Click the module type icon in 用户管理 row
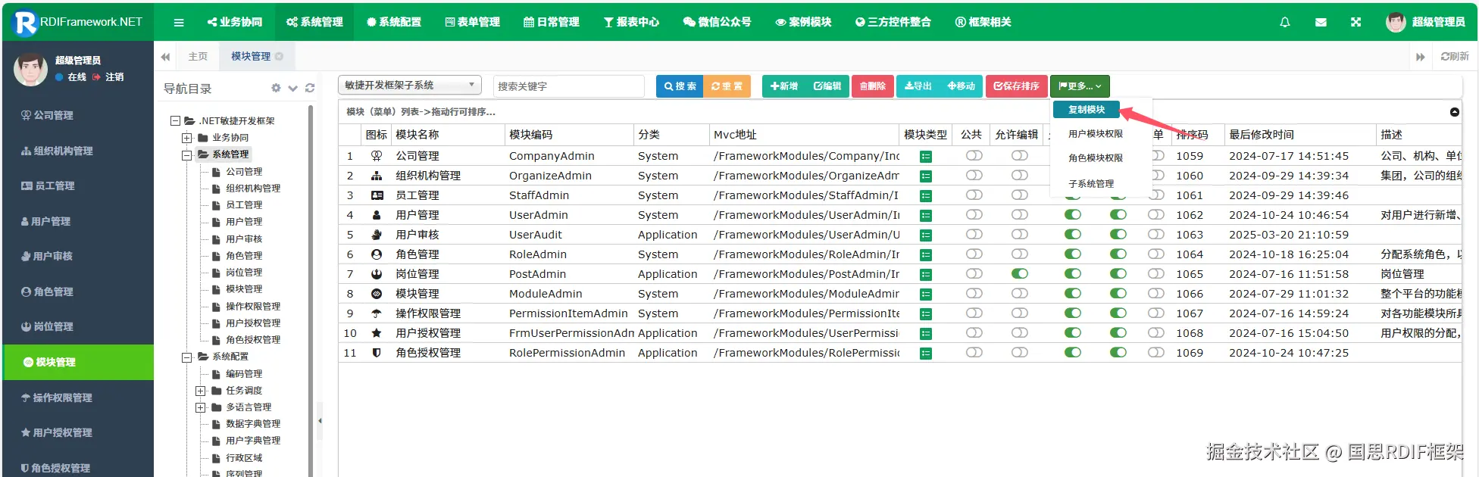Screen dimensions: 1479x477 click(925, 216)
